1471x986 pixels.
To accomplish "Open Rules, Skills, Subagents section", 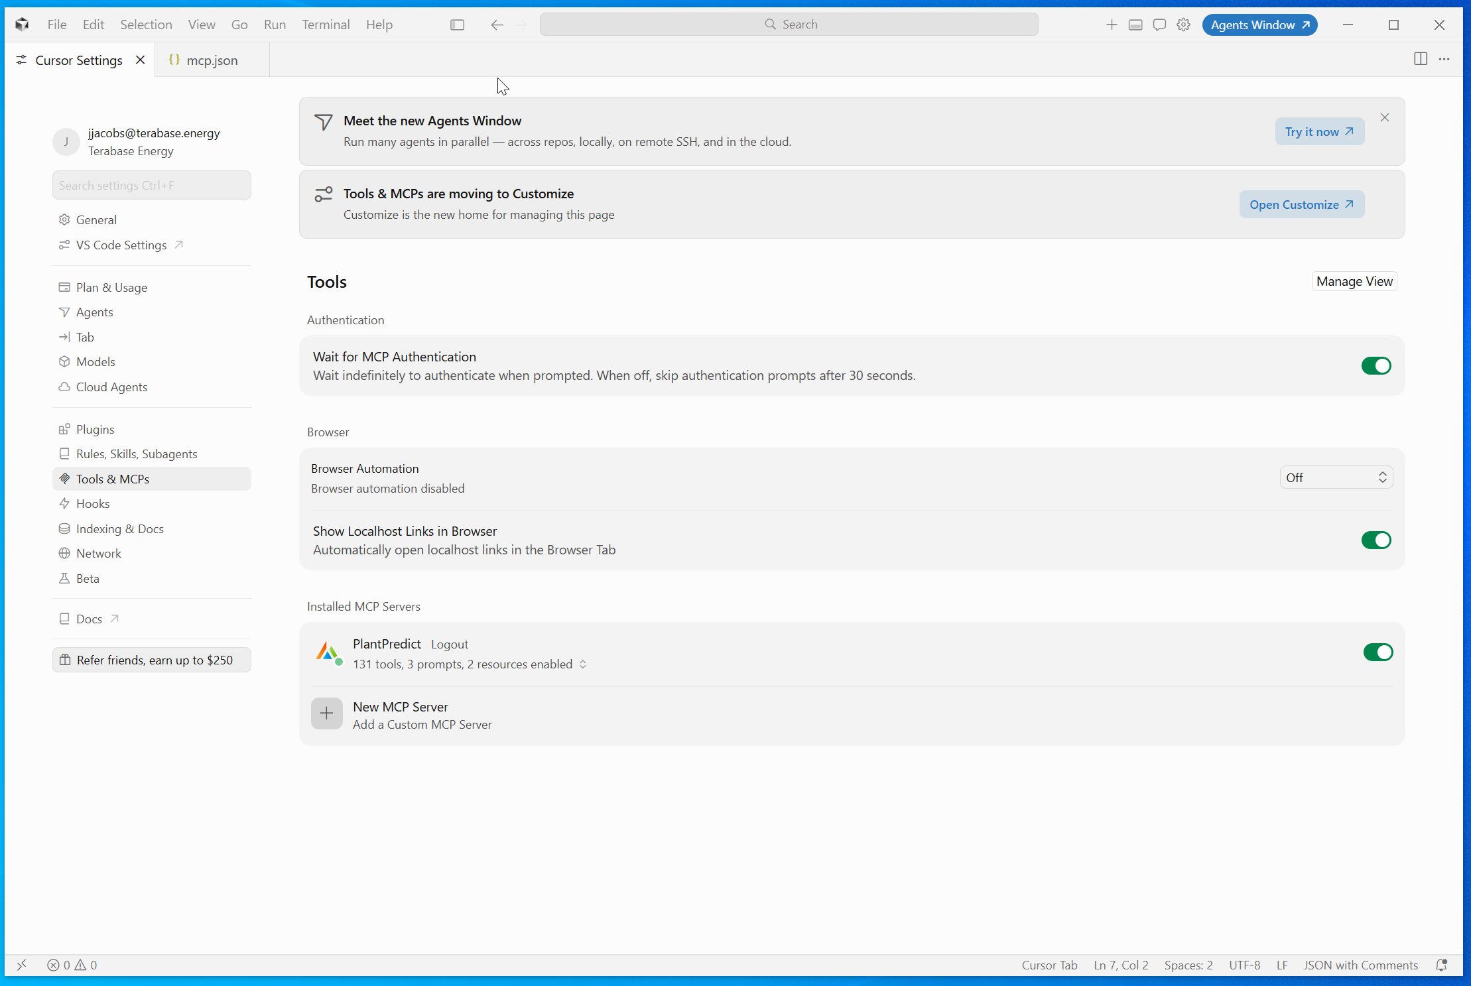I will point(151,454).
